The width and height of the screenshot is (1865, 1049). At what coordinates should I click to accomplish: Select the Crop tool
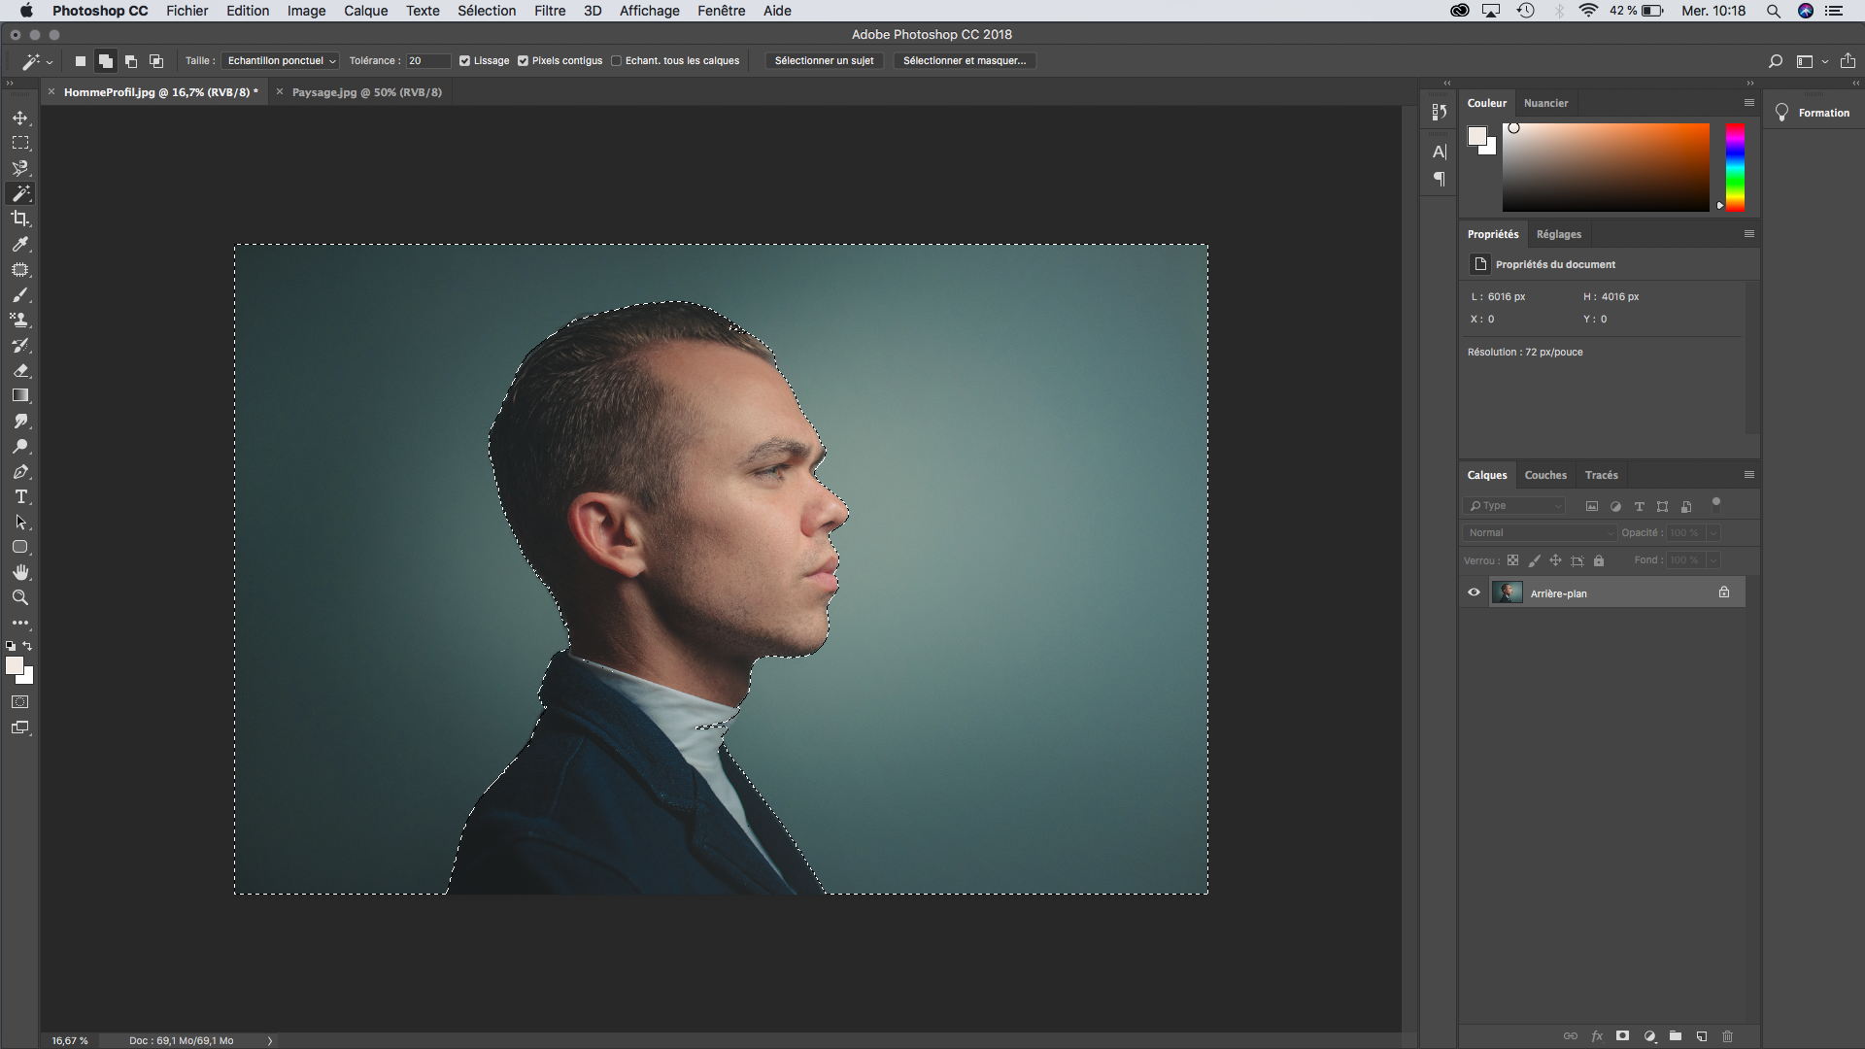(x=20, y=219)
